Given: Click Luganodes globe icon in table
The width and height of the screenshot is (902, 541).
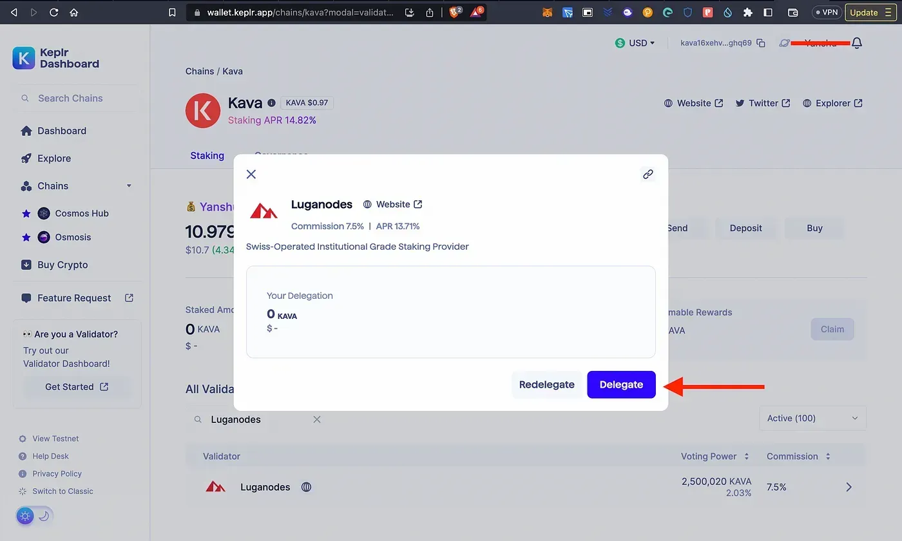Looking at the screenshot, I should [x=307, y=487].
